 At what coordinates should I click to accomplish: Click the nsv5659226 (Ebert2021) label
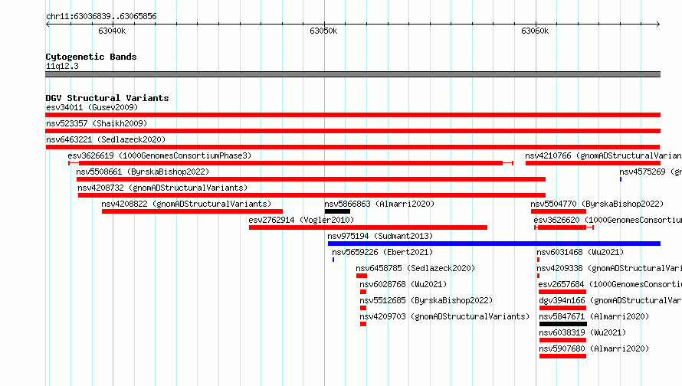point(382,252)
